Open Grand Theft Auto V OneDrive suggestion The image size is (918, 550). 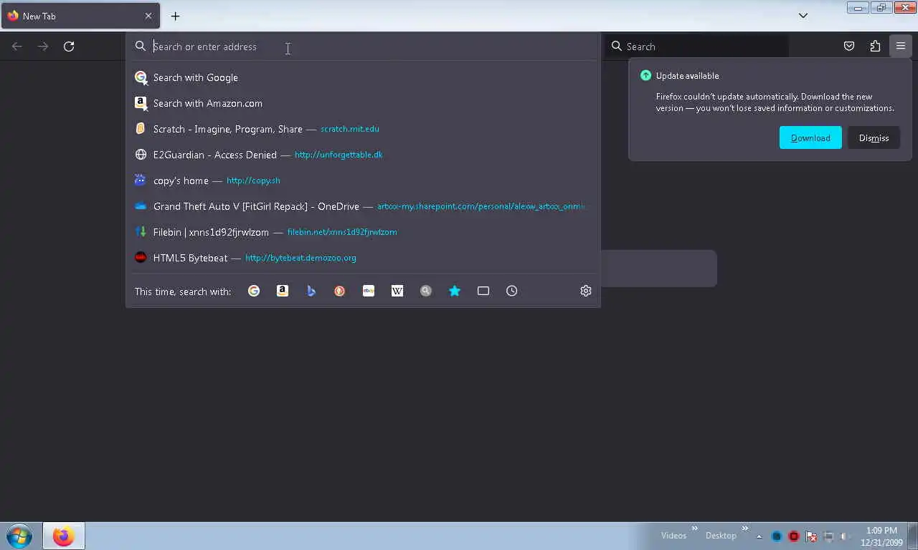364,206
